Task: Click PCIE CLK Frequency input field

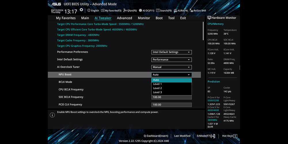Action: tap(172, 105)
